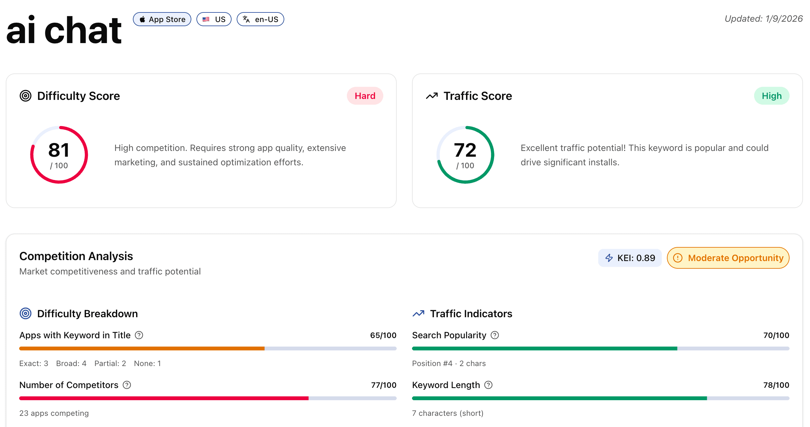The width and height of the screenshot is (810, 427).
Task: Open the App Store platform selector
Action: pos(162,19)
